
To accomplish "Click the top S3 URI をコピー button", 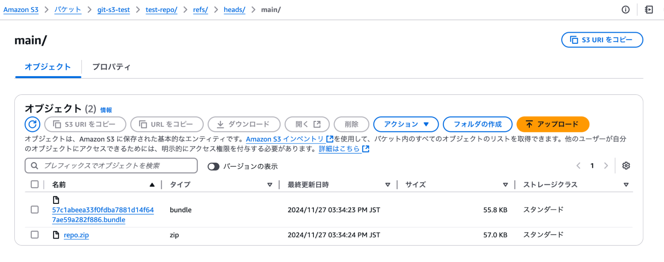I will point(602,40).
